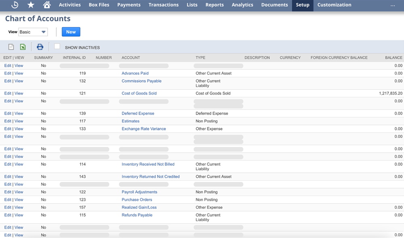
Task: Open the Deferred Expense account link
Action: tap(138, 113)
